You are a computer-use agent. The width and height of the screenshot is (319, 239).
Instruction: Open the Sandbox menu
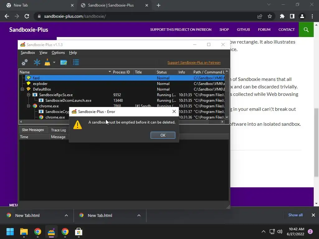tap(28, 53)
